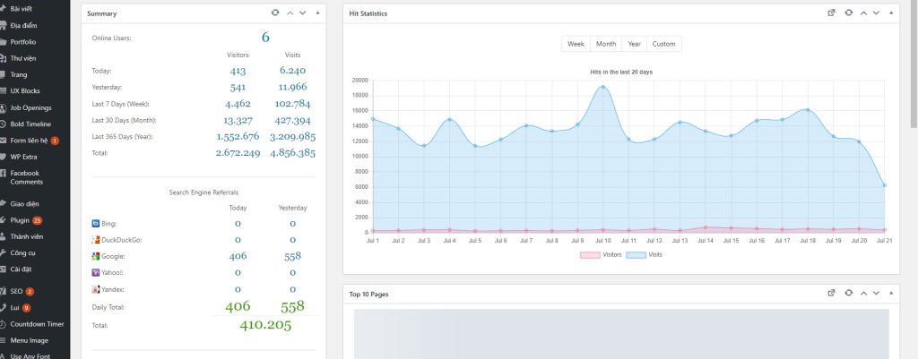
Task: Open Top 10 Pages external link icon
Action: 831,293
